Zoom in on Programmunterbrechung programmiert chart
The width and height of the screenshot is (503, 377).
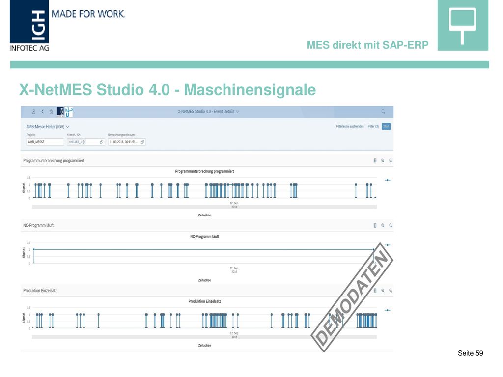pyautogui.click(x=383, y=161)
